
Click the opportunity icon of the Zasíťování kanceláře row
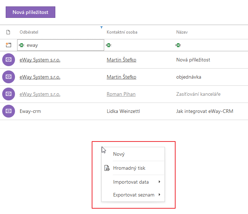[x=9, y=94]
